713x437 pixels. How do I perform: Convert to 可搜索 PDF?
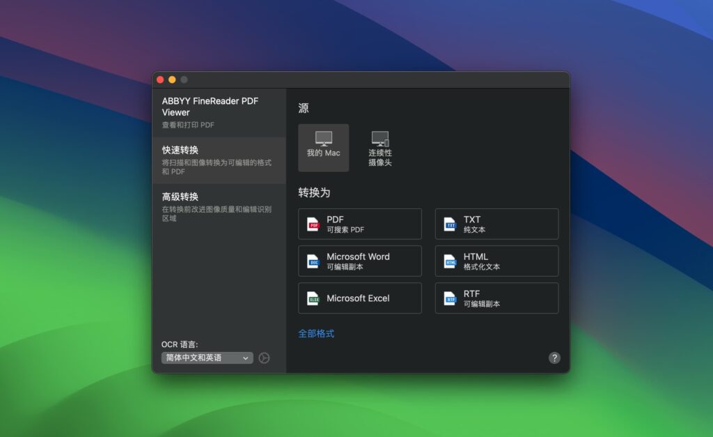[x=359, y=224]
